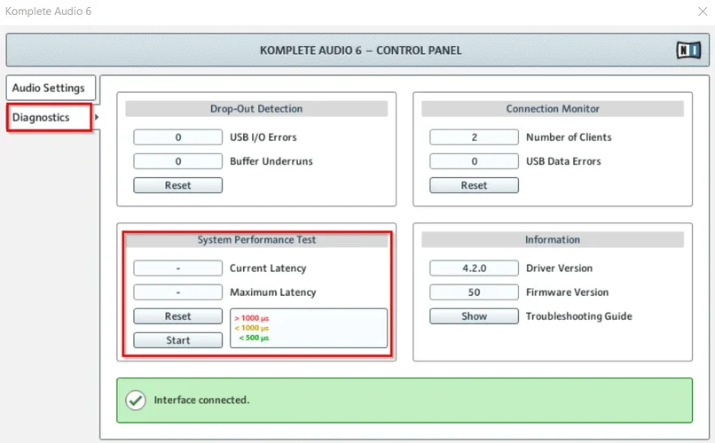The height and width of the screenshot is (443, 715).
Task: Click the red '> 1000 µs' legend entry
Action: 252,318
